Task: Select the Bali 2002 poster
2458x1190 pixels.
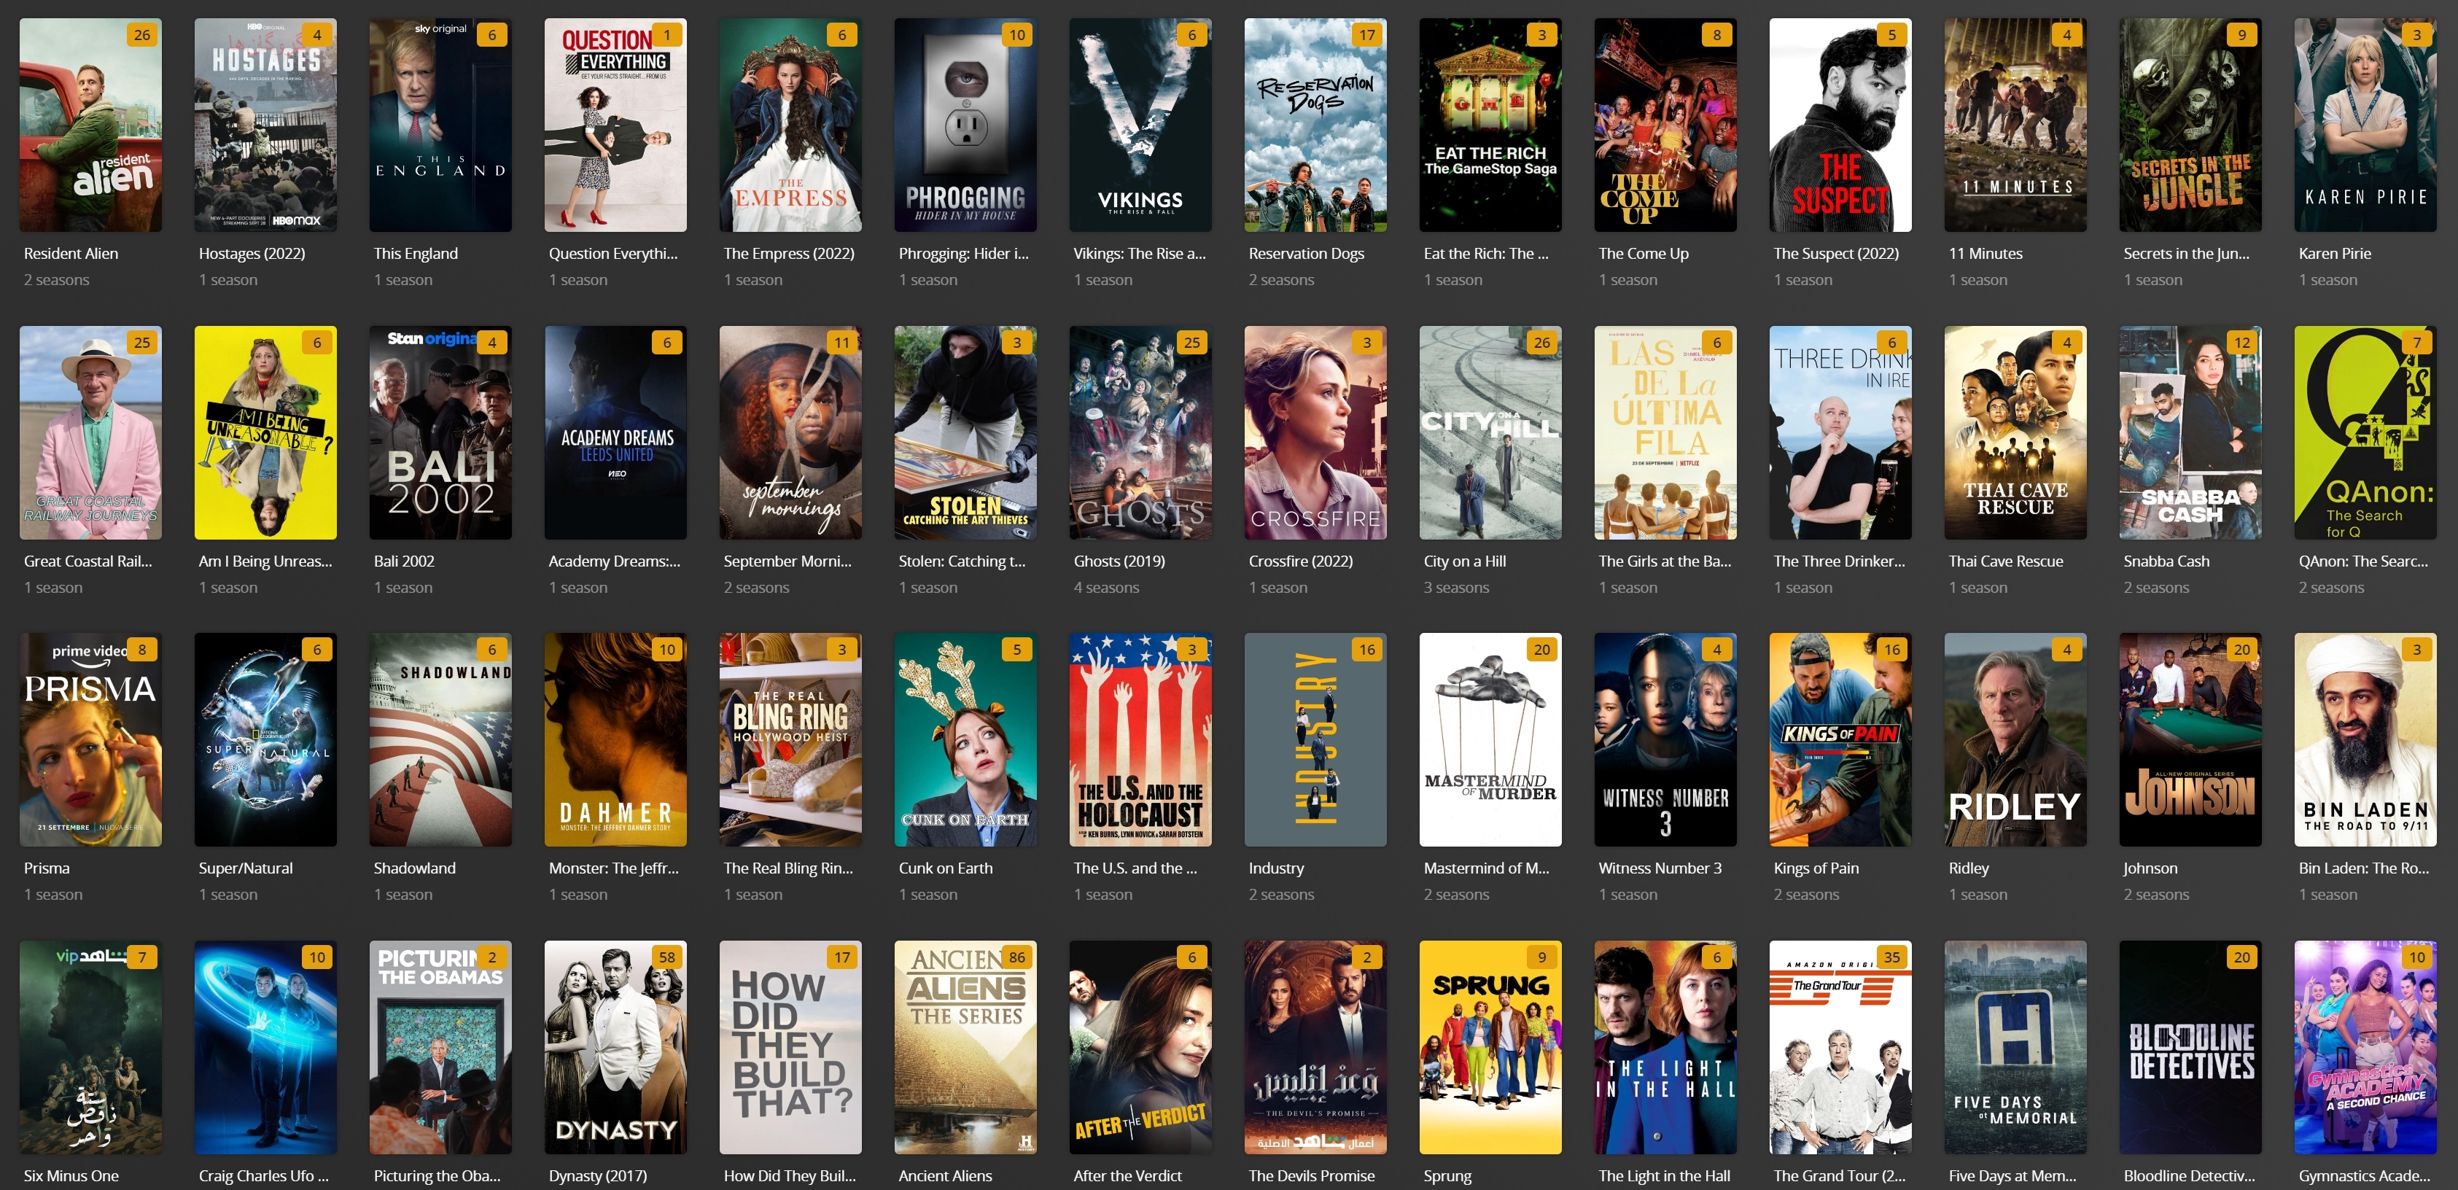Action: (x=441, y=432)
